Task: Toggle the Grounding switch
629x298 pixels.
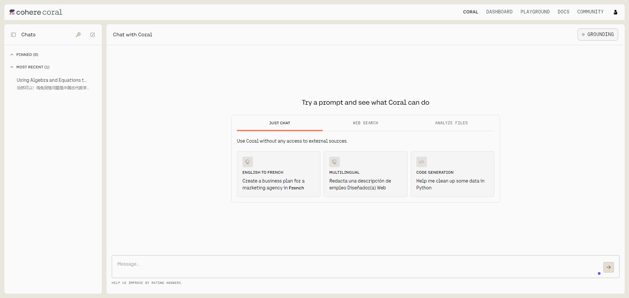Action: 598,34
